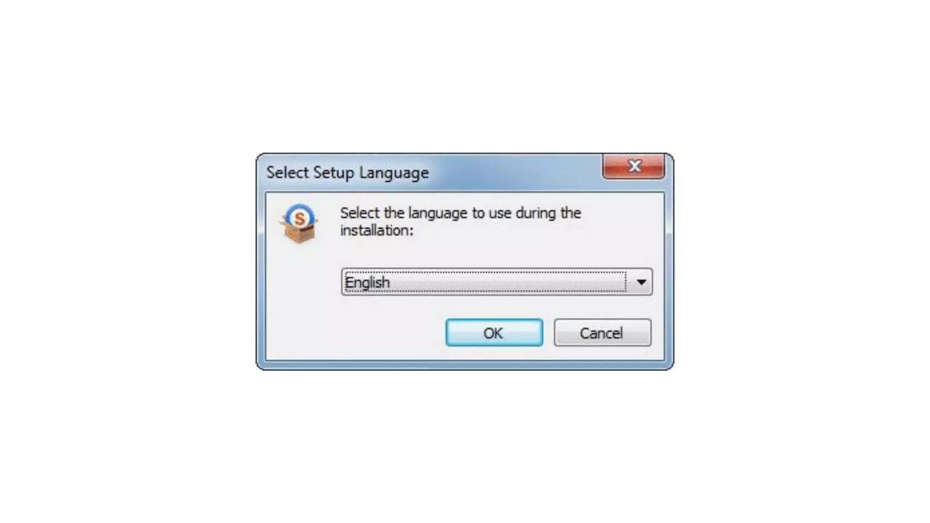Focus the dotted selection box around English
The height and width of the screenshot is (523, 930).
point(485,282)
